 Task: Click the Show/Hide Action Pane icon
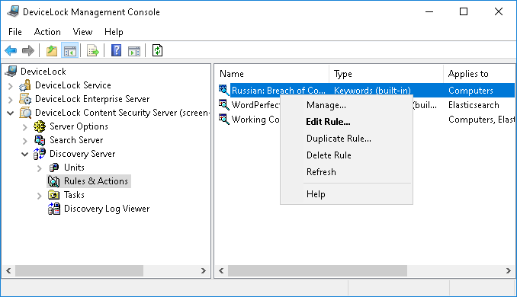[134, 51]
